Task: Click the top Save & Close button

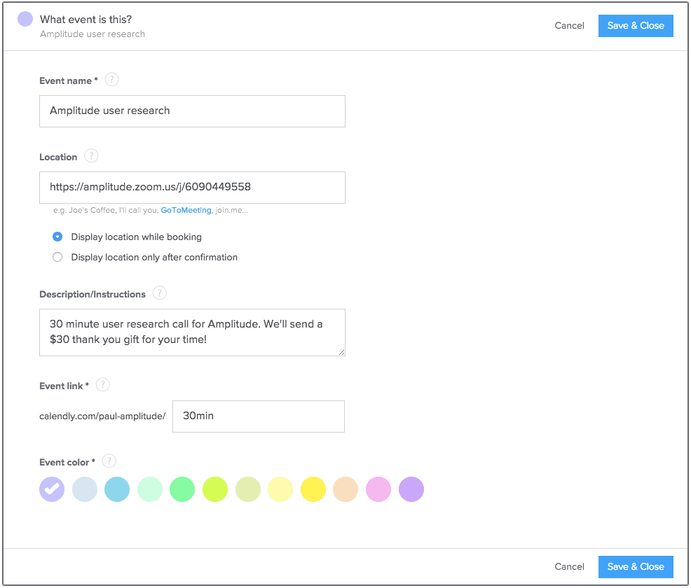Action: [x=635, y=25]
